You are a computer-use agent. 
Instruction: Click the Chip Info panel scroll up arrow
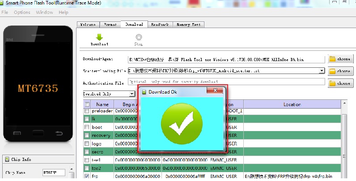tap(72, 169)
